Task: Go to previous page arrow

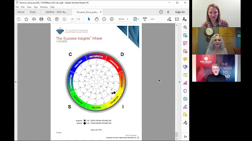Action: click(x=57, y=19)
